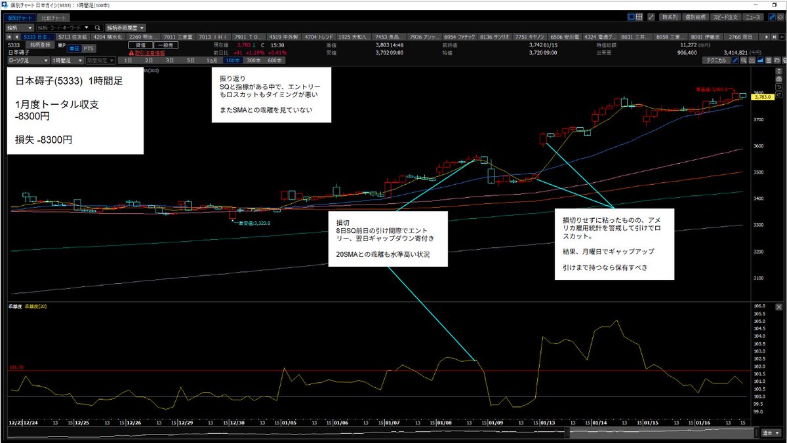Screen dimensions: 787x443
Task: Select 3日 range
Action: coord(169,60)
